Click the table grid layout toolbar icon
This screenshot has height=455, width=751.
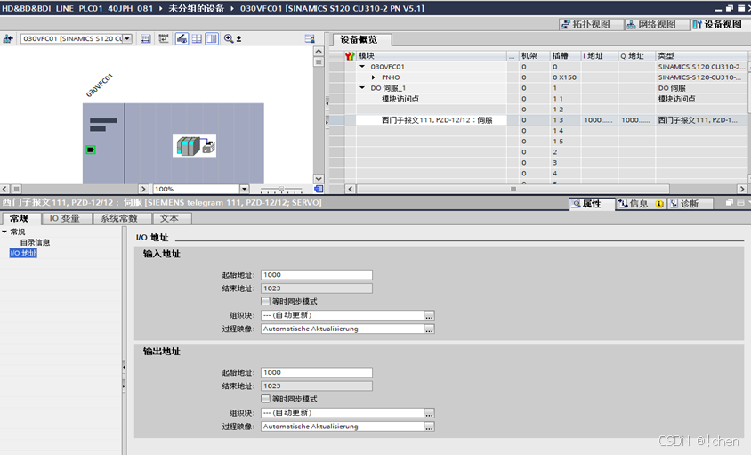pyautogui.click(x=197, y=39)
